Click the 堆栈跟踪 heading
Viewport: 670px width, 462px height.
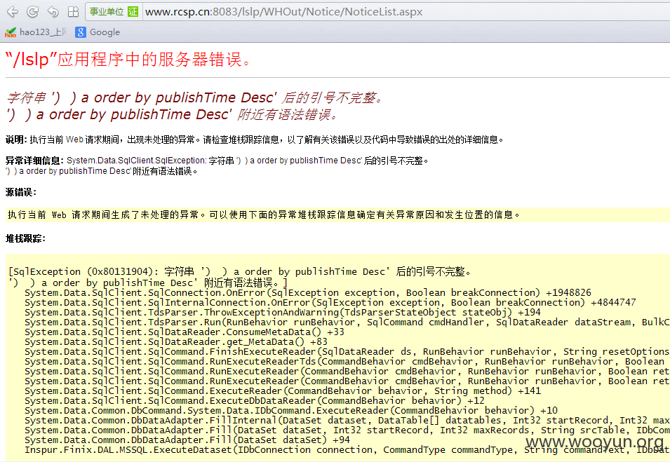point(25,238)
